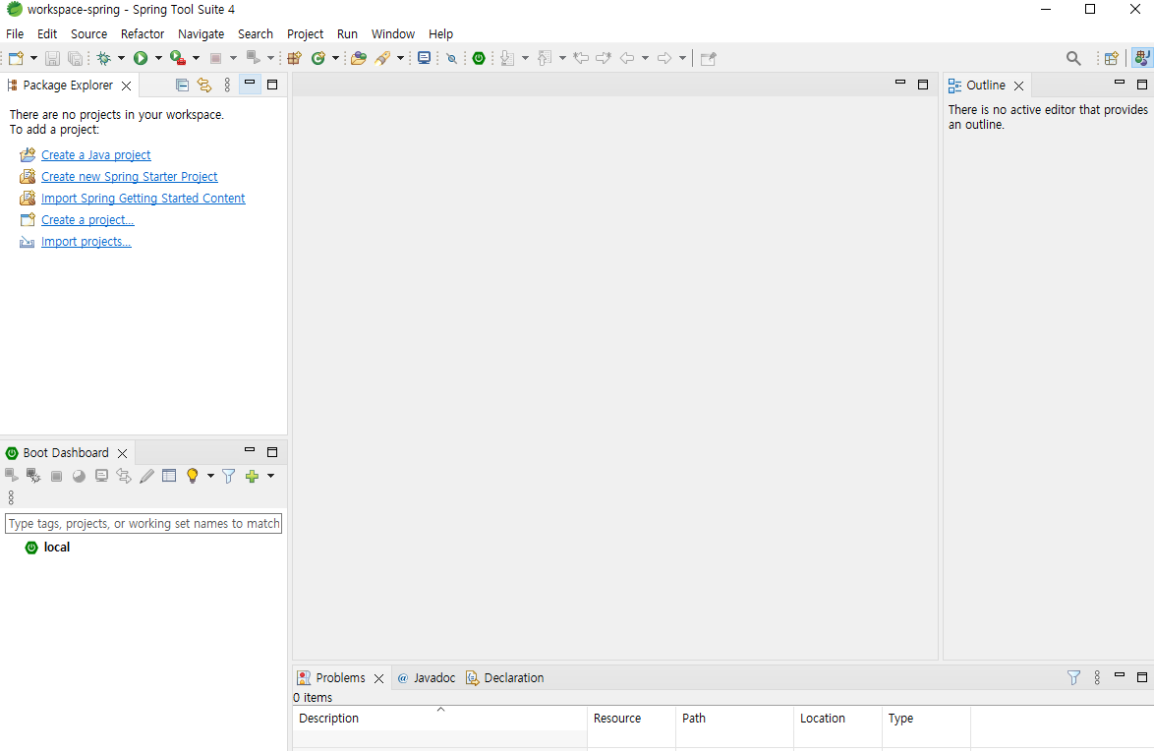Open the File menu

tap(15, 33)
